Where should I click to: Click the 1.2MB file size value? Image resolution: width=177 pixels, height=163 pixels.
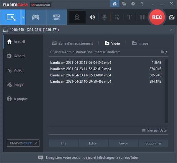(156, 63)
